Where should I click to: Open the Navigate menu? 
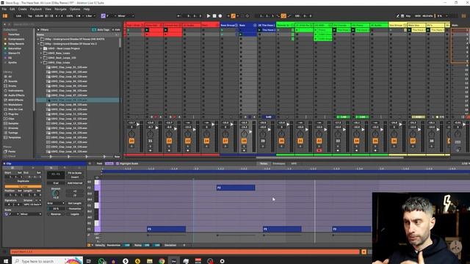pyautogui.click(x=60, y=10)
